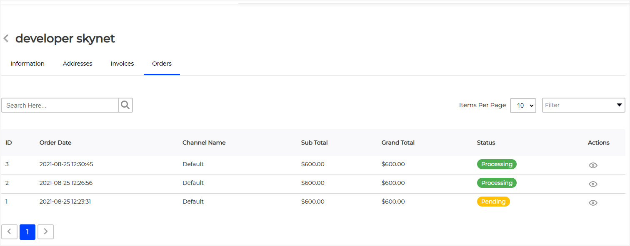Click the Pending status badge
The width and height of the screenshot is (630, 246).
pyautogui.click(x=493, y=202)
